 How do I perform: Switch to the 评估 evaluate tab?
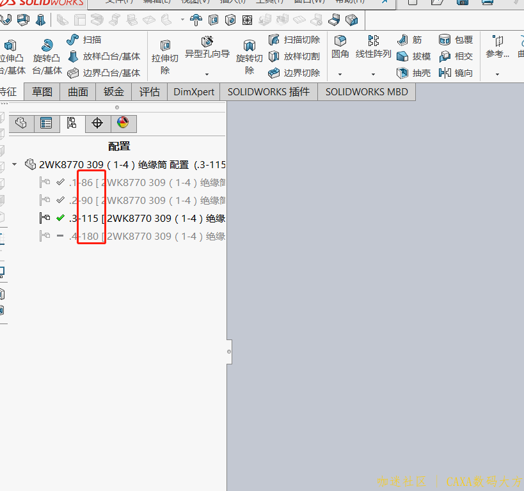pos(149,92)
